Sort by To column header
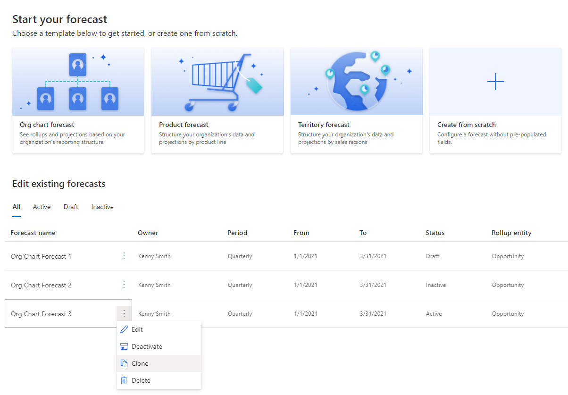Image resolution: width=568 pixels, height=395 pixels. (363, 233)
